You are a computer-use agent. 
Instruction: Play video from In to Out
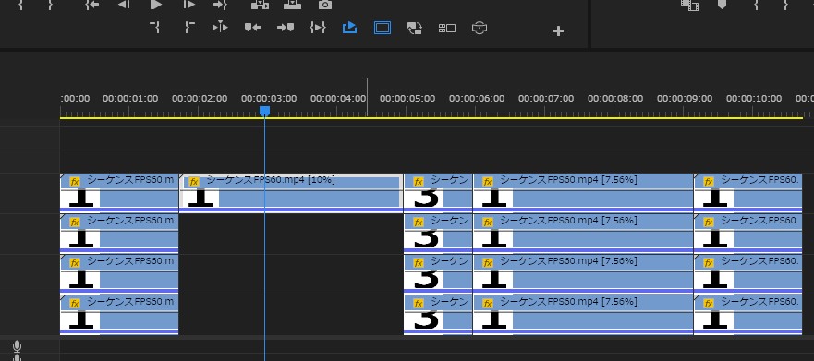318,28
